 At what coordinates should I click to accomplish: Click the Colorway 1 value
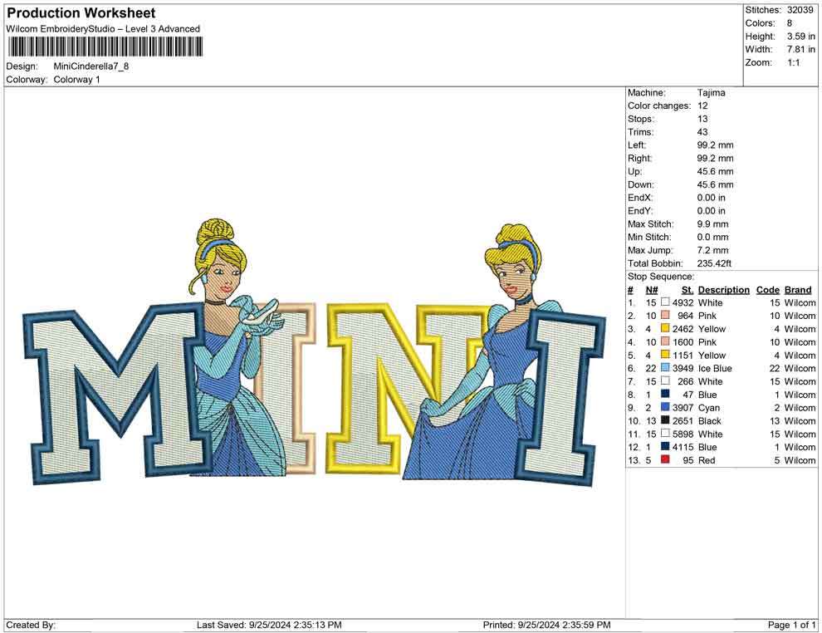76,80
